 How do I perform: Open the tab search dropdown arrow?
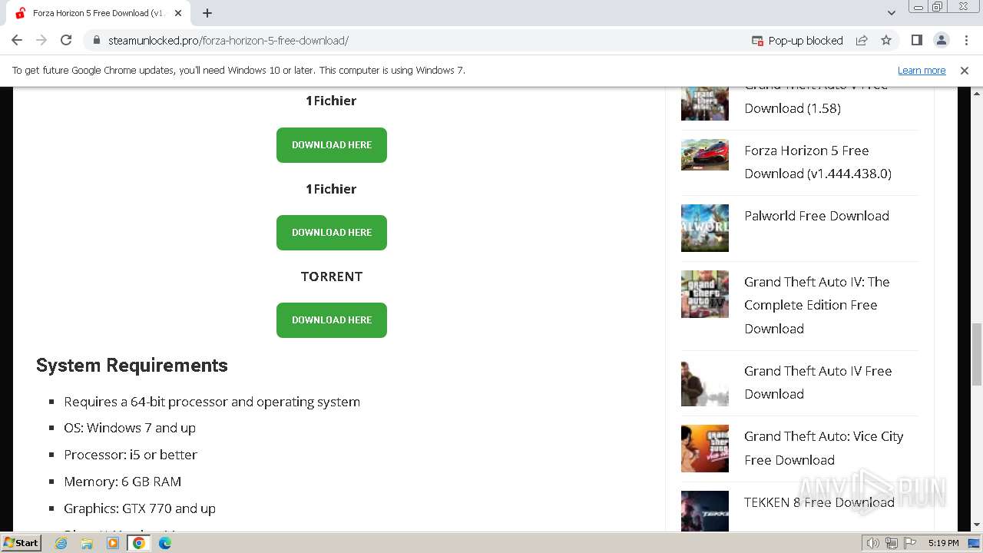(891, 13)
